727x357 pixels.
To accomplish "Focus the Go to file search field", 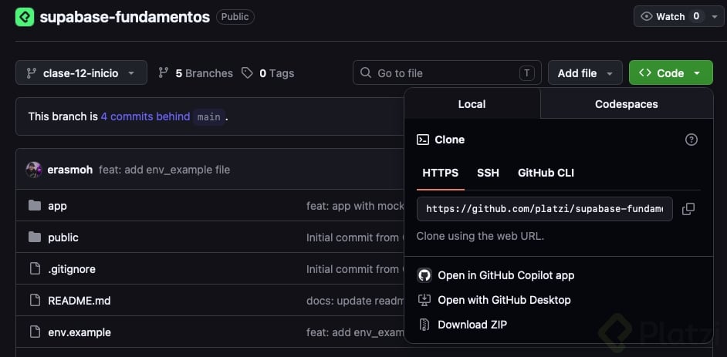I will (x=447, y=72).
